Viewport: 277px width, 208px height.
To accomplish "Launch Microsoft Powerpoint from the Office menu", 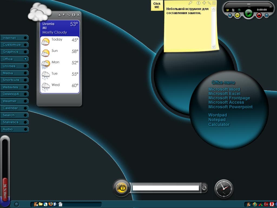I will coord(230,107).
